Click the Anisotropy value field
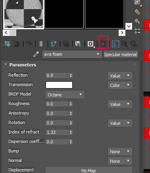This screenshot has width=150, height=173. coord(57,113)
